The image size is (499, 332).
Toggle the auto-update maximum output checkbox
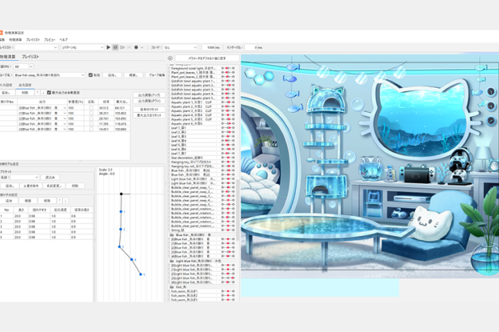(x=49, y=93)
